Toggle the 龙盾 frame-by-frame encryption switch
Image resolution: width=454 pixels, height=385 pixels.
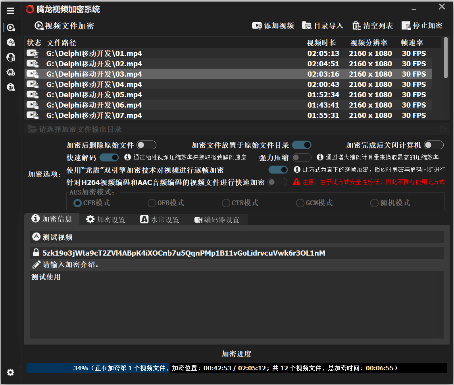(x=278, y=169)
